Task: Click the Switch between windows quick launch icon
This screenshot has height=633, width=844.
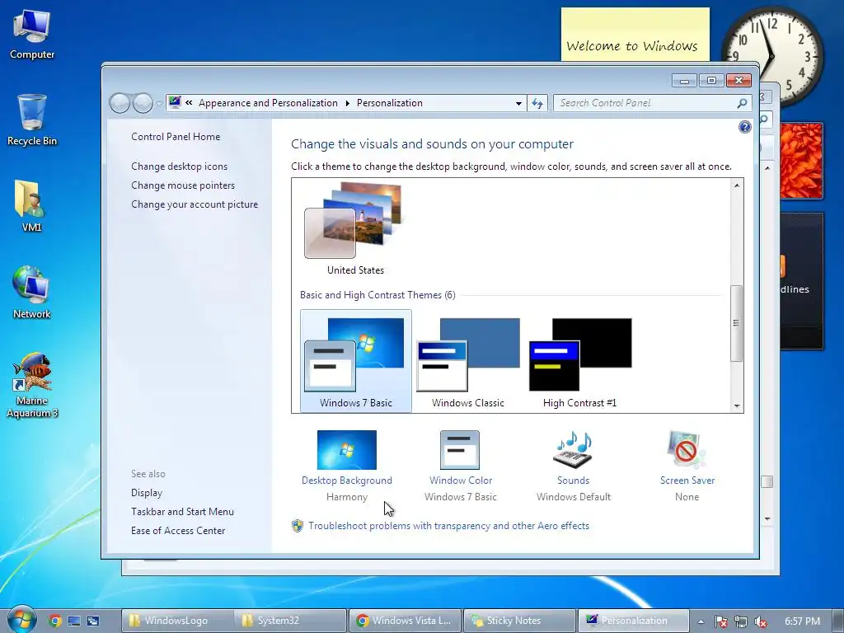Action: tap(93, 621)
